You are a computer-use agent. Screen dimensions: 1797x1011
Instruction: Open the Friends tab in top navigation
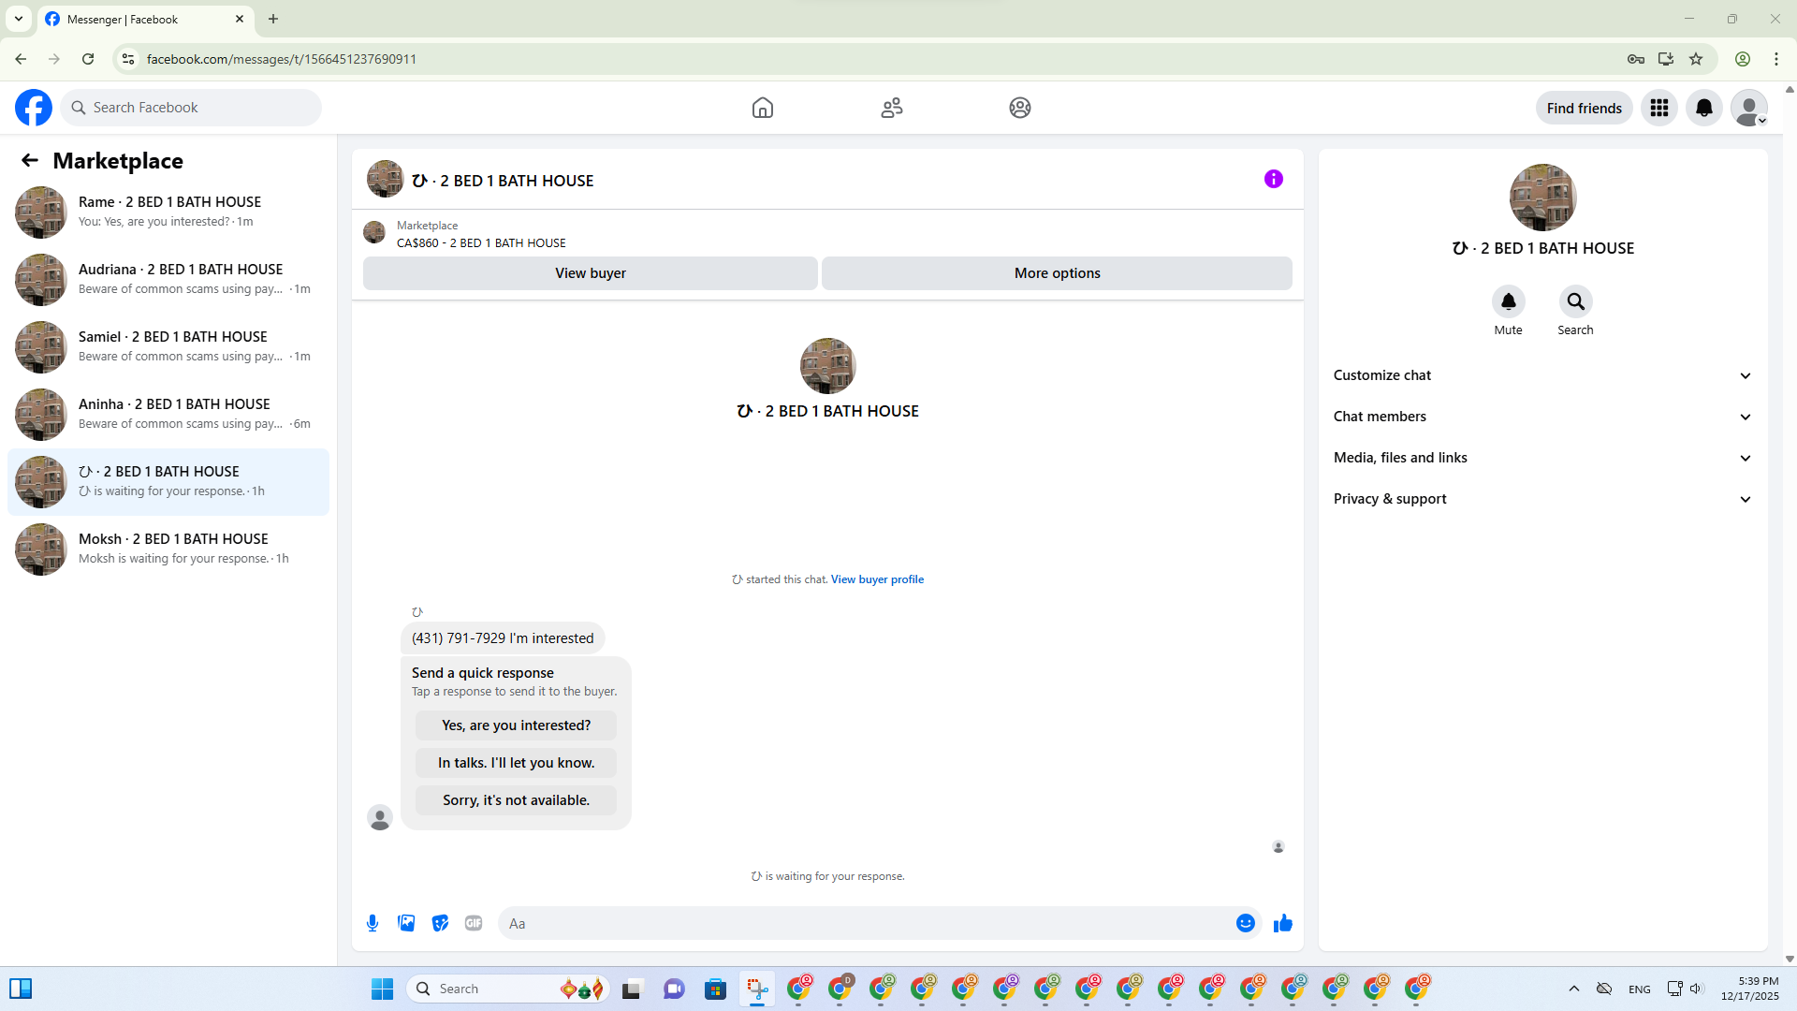tap(891, 108)
